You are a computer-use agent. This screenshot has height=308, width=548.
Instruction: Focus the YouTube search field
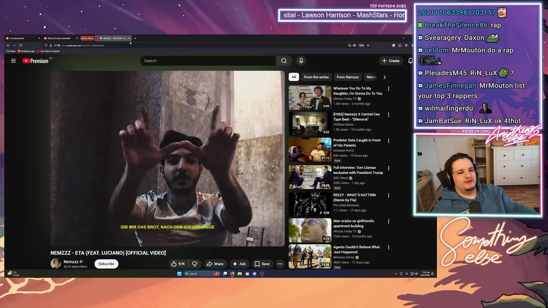208,61
